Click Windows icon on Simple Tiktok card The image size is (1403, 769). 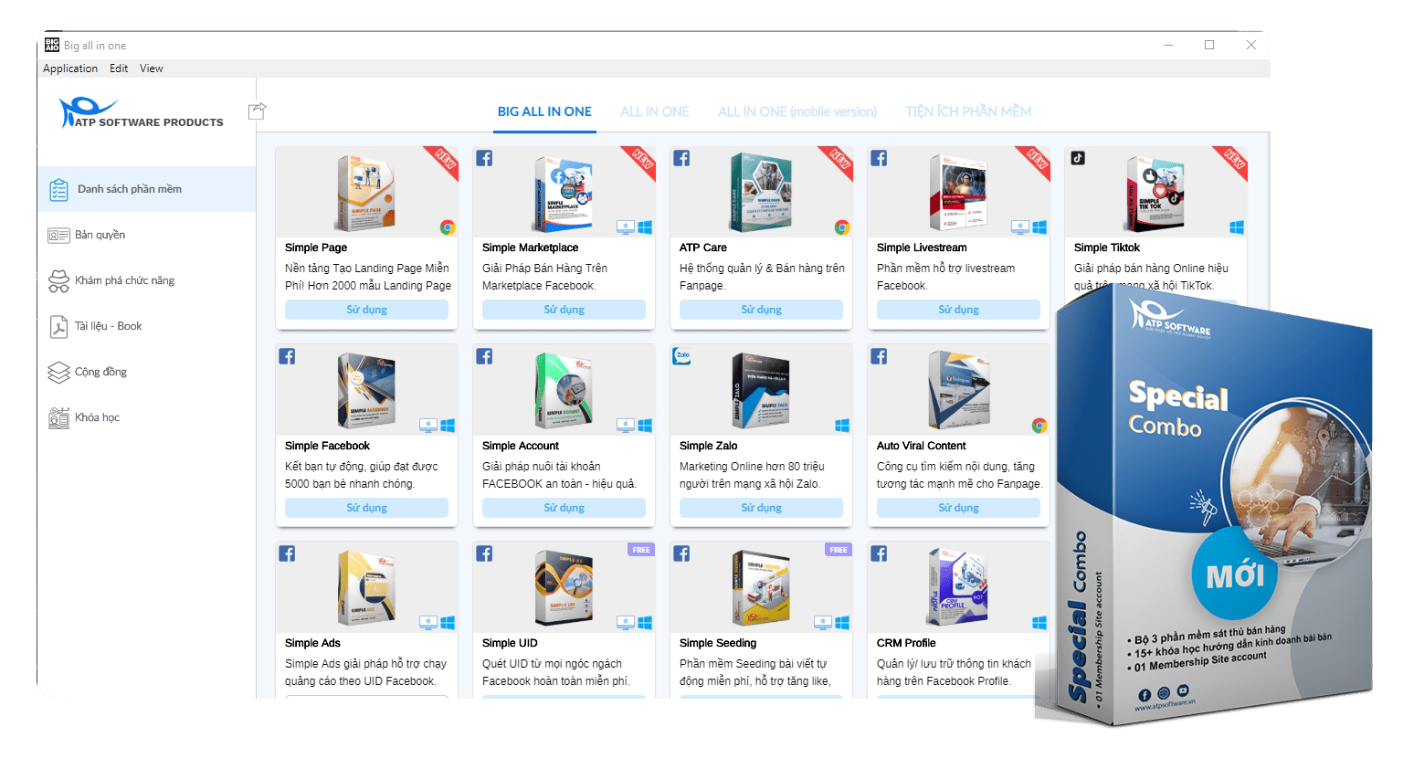pos(1237,227)
